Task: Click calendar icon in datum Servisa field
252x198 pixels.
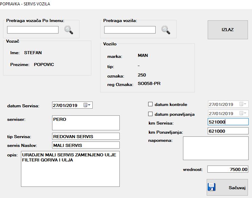Action: coord(86,105)
